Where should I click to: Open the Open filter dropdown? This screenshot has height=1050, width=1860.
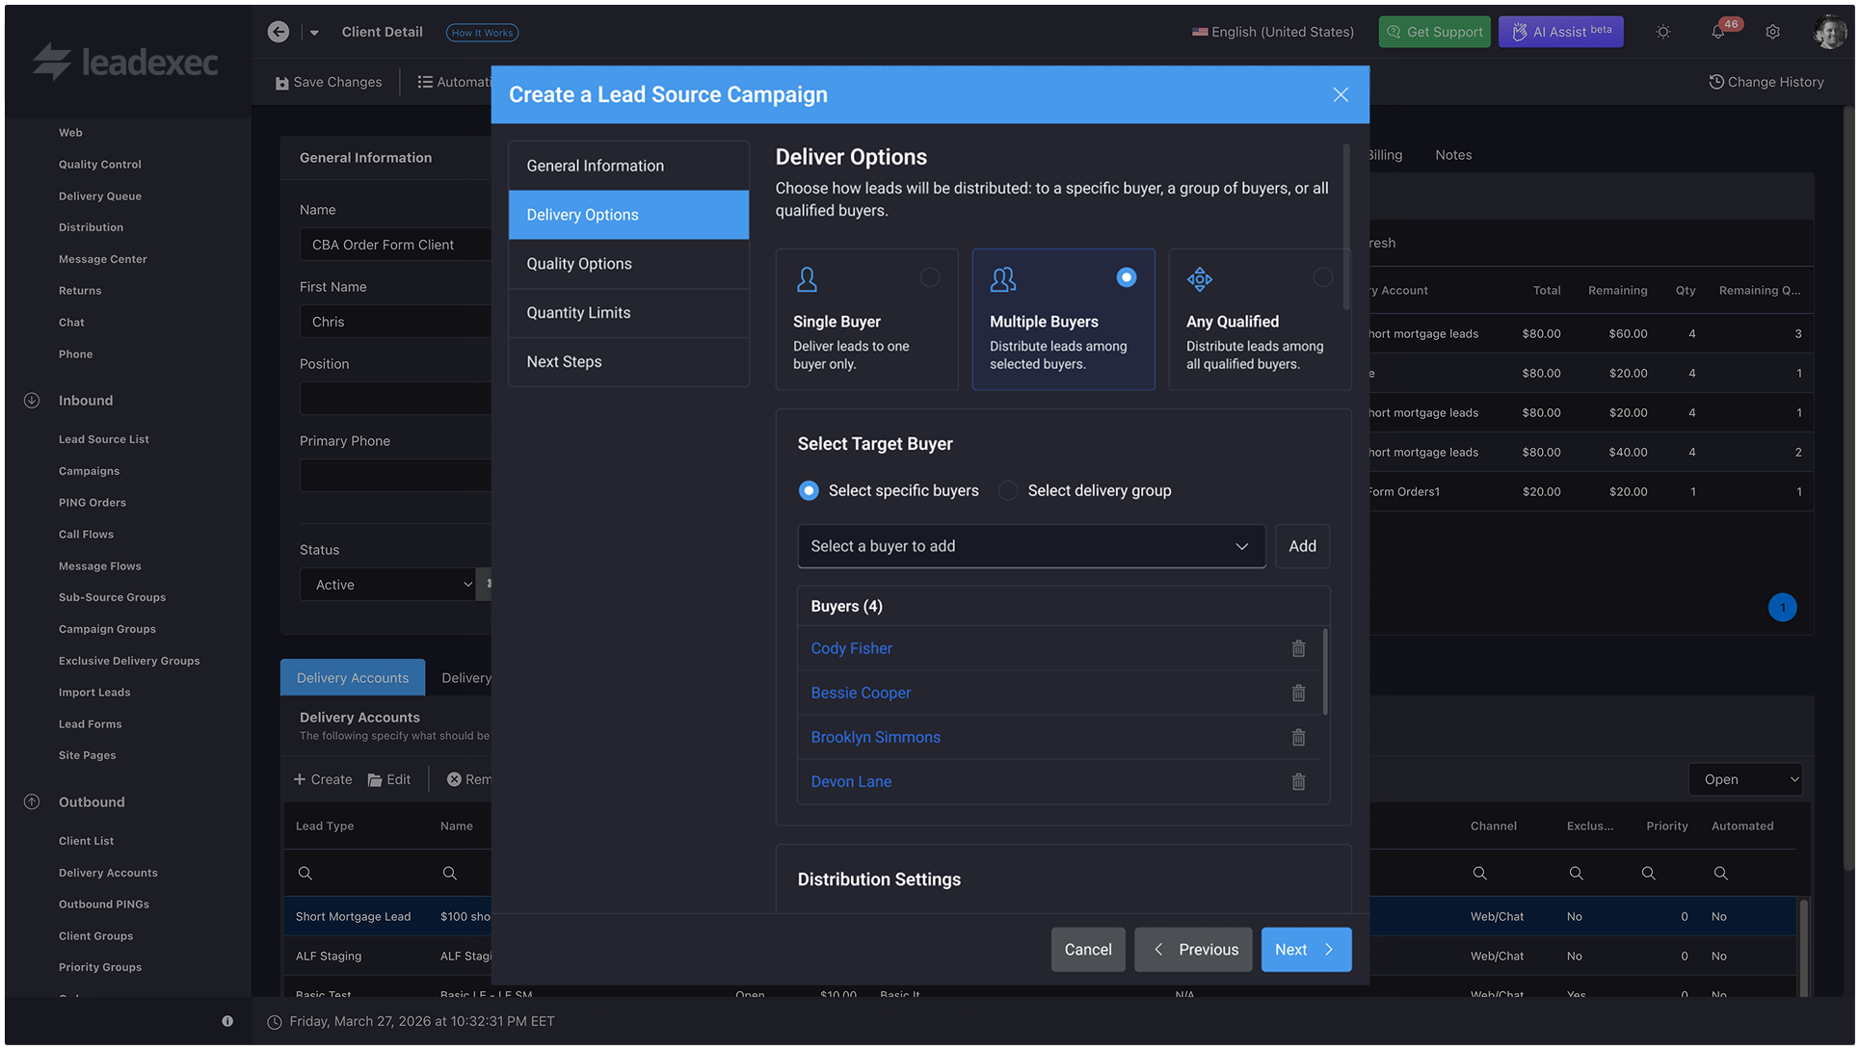tap(1745, 779)
